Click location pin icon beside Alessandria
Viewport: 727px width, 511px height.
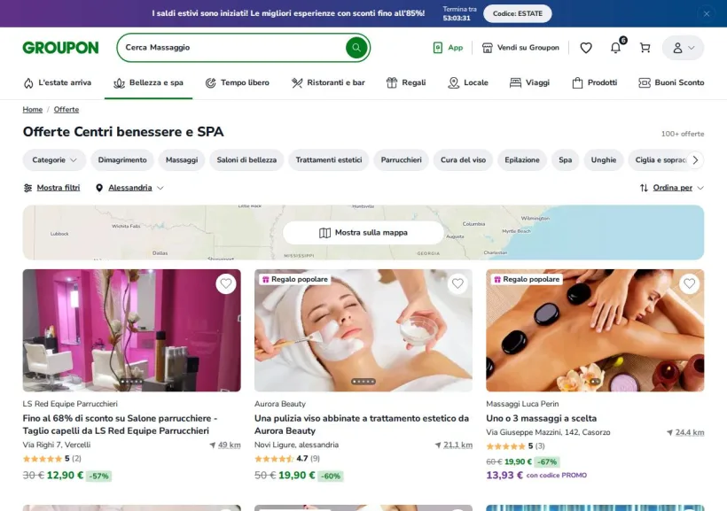click(x=98, y=188)
